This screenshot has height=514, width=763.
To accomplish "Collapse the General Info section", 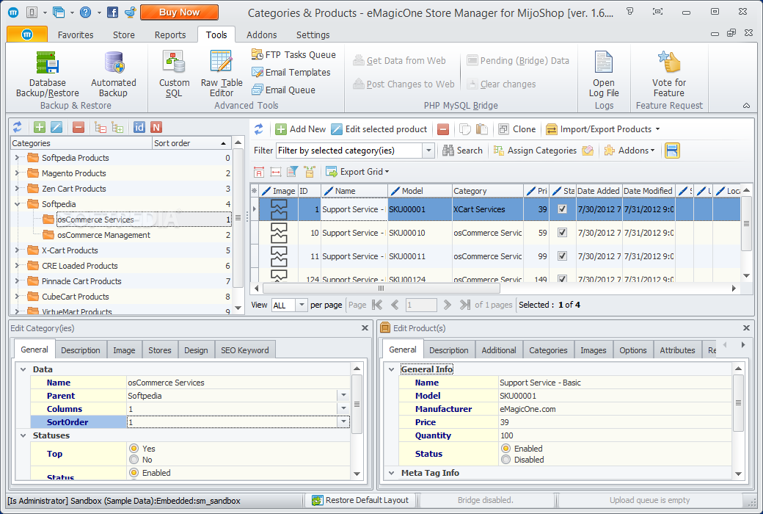I will click(x=392, y=369).
